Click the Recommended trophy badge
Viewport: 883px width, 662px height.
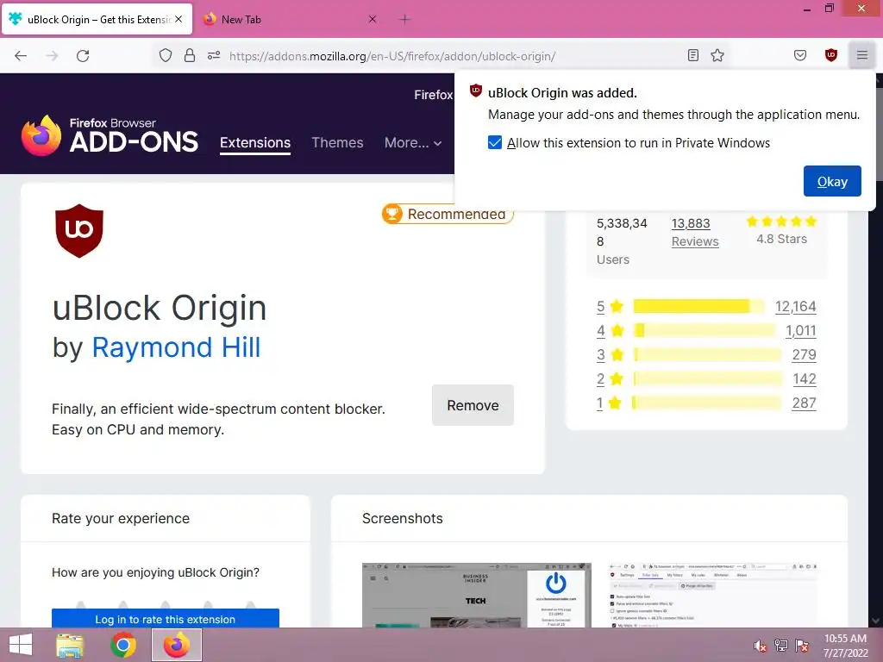pos(448,215)
